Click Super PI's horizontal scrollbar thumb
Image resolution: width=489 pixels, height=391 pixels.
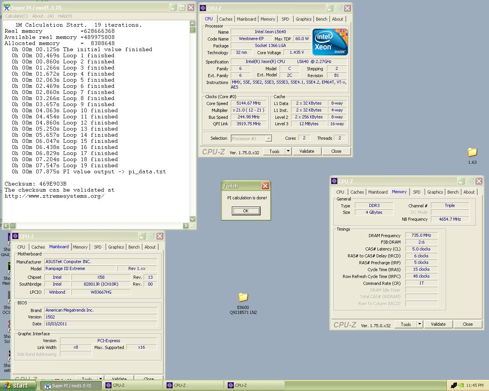pyautogui.click(x=13, y=226)
